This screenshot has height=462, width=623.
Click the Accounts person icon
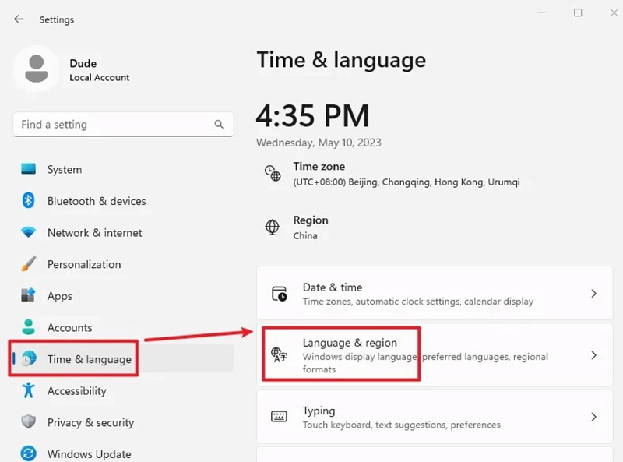click(28, 326)
